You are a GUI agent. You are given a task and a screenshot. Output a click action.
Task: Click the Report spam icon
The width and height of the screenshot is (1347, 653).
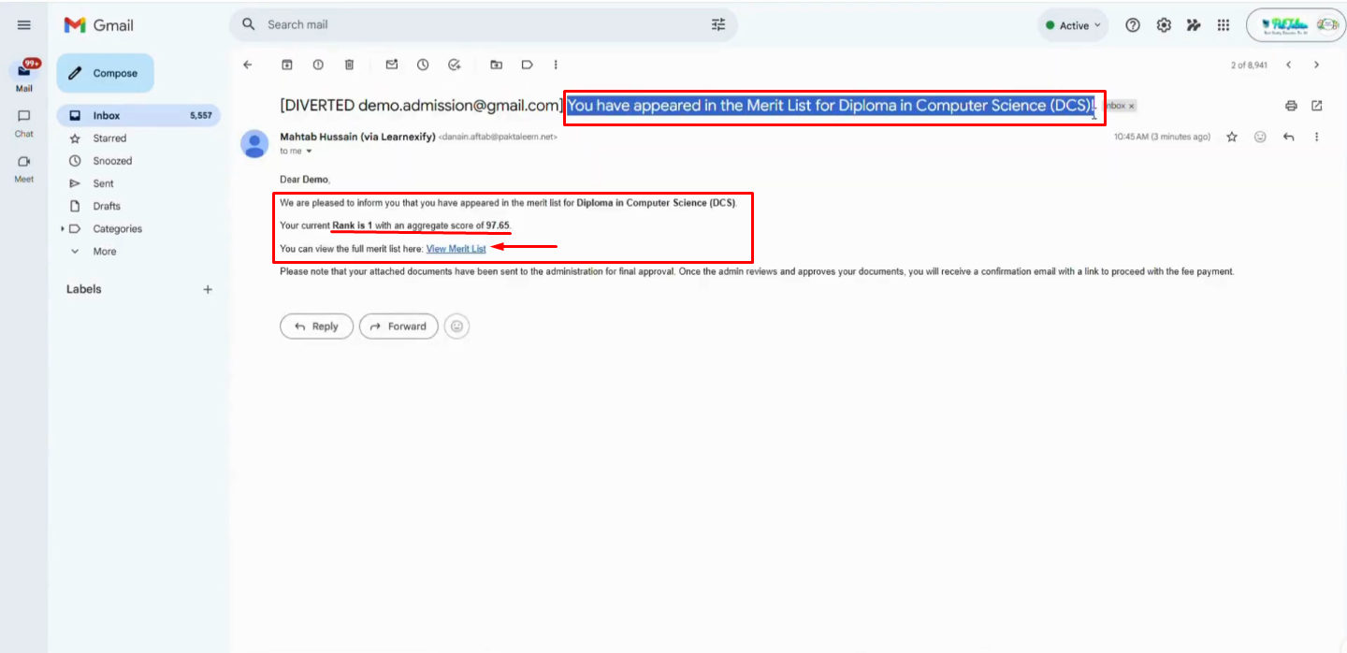[x=318, y=65]
